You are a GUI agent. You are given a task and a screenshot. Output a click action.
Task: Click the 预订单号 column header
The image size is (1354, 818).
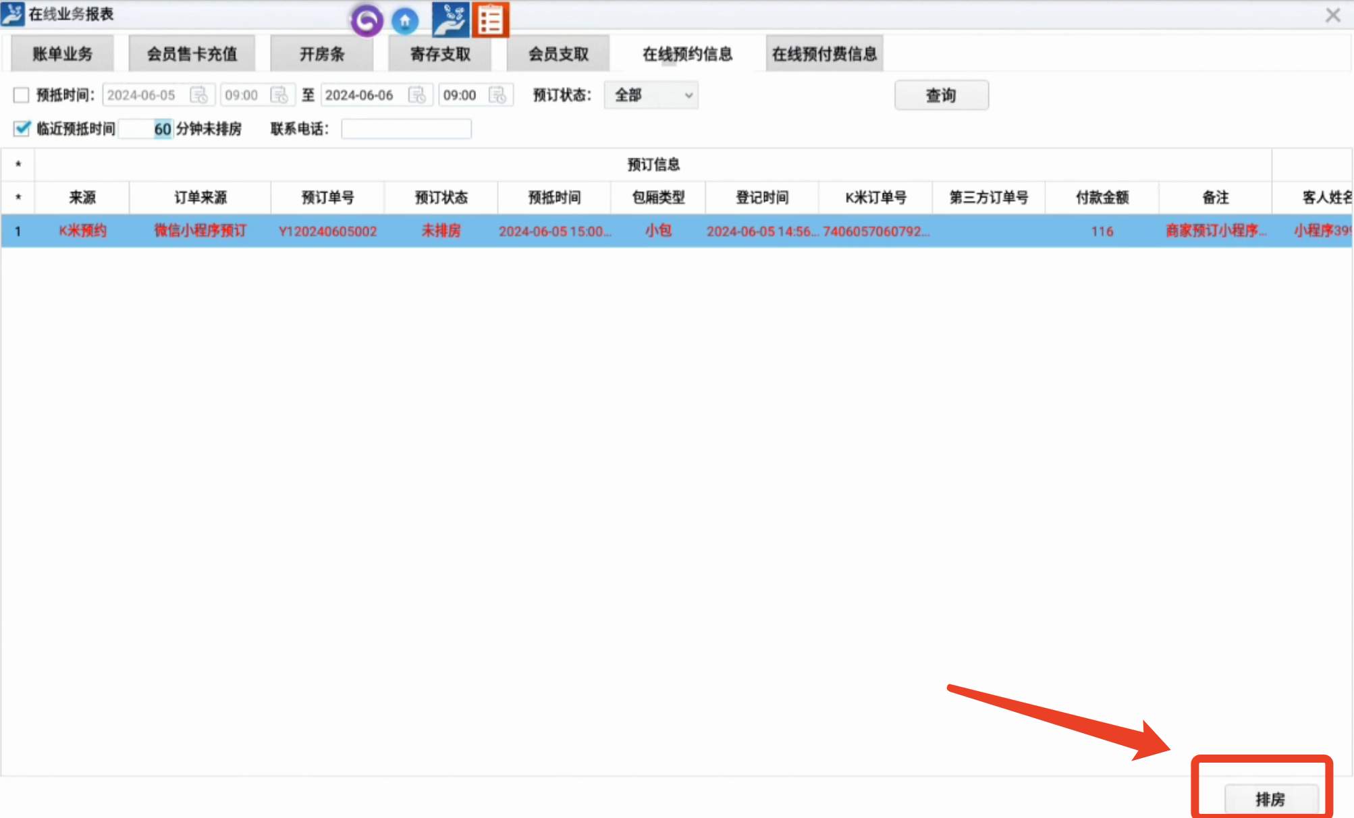pyautogui.click(x=327, y=197)
